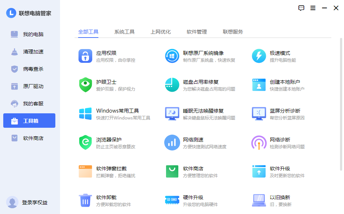This screenshot has height=214, width=344.
Task: Click the user avatar icon
Action: tap(12, 202)
